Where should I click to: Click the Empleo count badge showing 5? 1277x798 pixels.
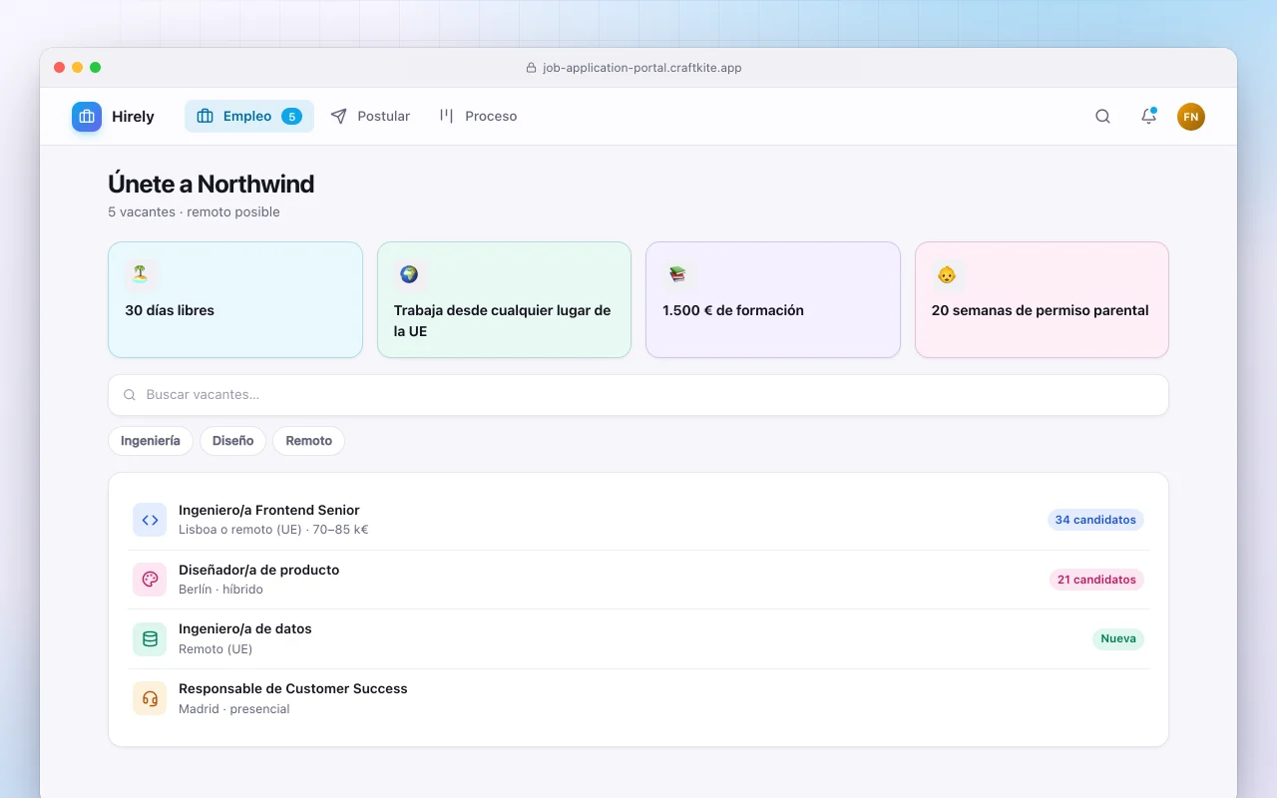pyautogui.click(x=291, y=117)
